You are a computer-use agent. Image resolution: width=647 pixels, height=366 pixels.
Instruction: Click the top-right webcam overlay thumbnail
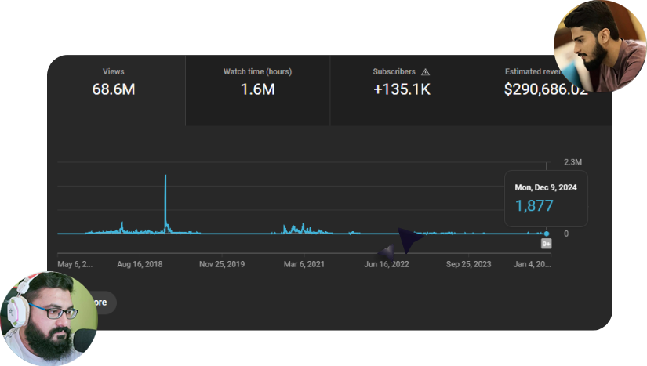pyautogui.click(x=599, y=45)
